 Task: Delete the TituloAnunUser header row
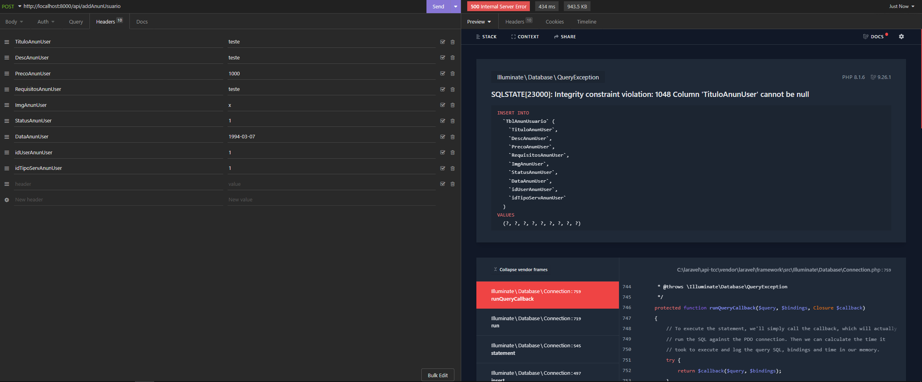pyautogui.click(x=452, y=42)
